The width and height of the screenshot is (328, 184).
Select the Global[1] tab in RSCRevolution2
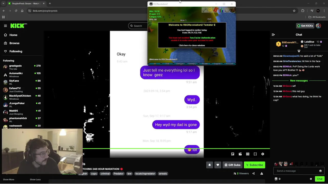click(192, 64)
